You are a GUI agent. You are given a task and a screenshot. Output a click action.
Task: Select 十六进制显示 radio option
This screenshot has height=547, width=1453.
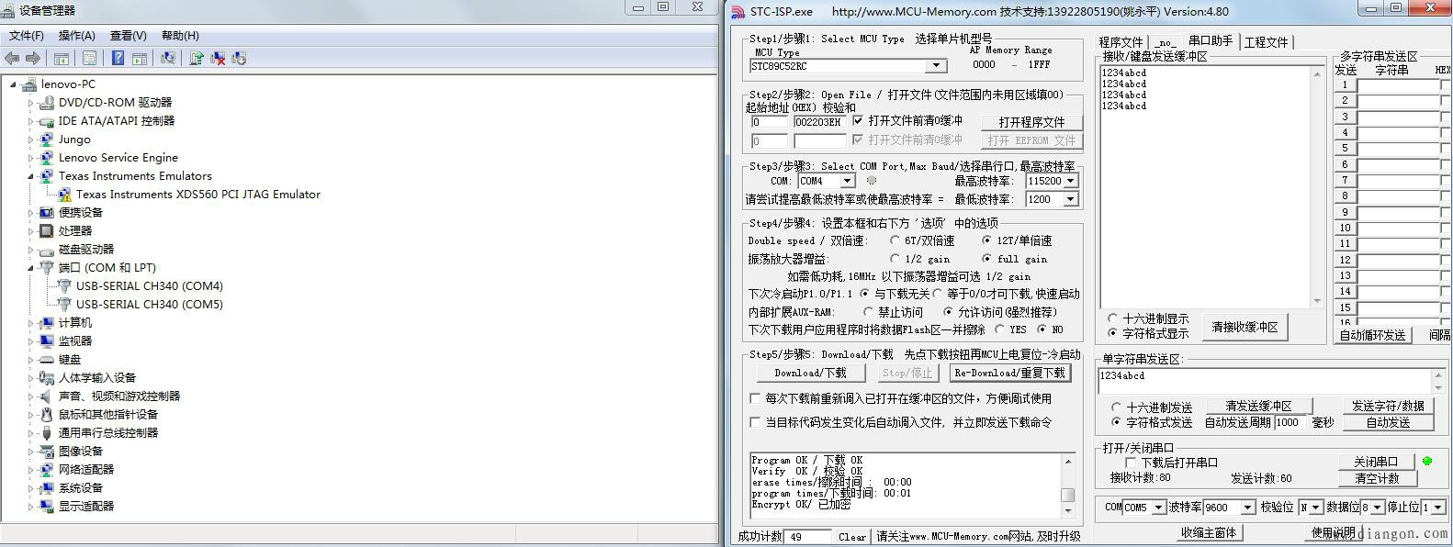[1113, 318]
